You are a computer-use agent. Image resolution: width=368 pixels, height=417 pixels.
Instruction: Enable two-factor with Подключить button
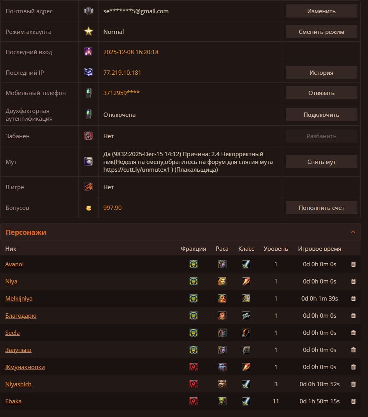pyautogui.click(x=321, y=114)
